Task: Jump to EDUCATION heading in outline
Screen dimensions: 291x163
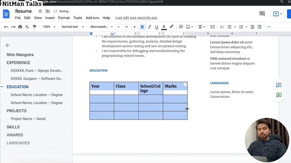Action: (17, 86)
